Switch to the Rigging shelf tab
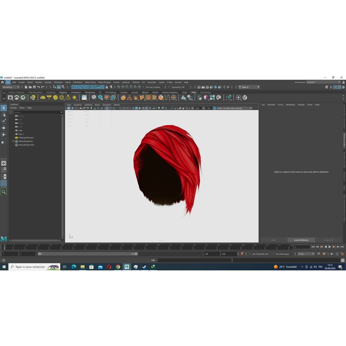 63,93
